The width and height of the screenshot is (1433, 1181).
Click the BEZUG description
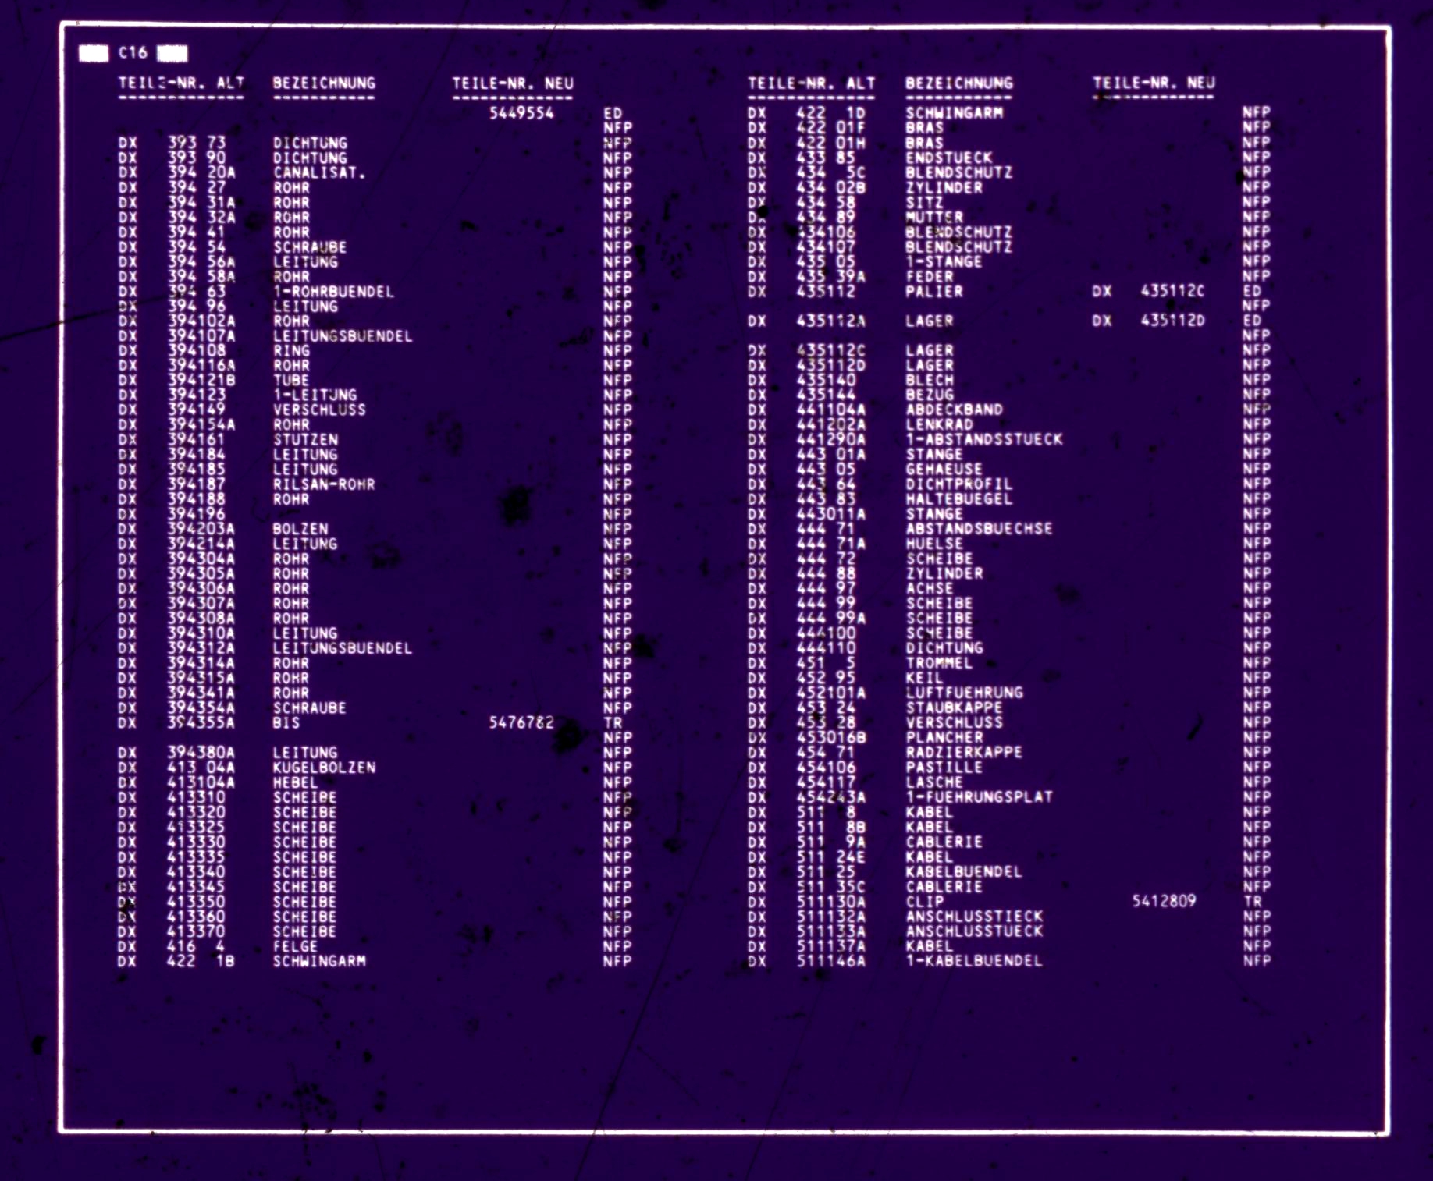pos(930,395)
